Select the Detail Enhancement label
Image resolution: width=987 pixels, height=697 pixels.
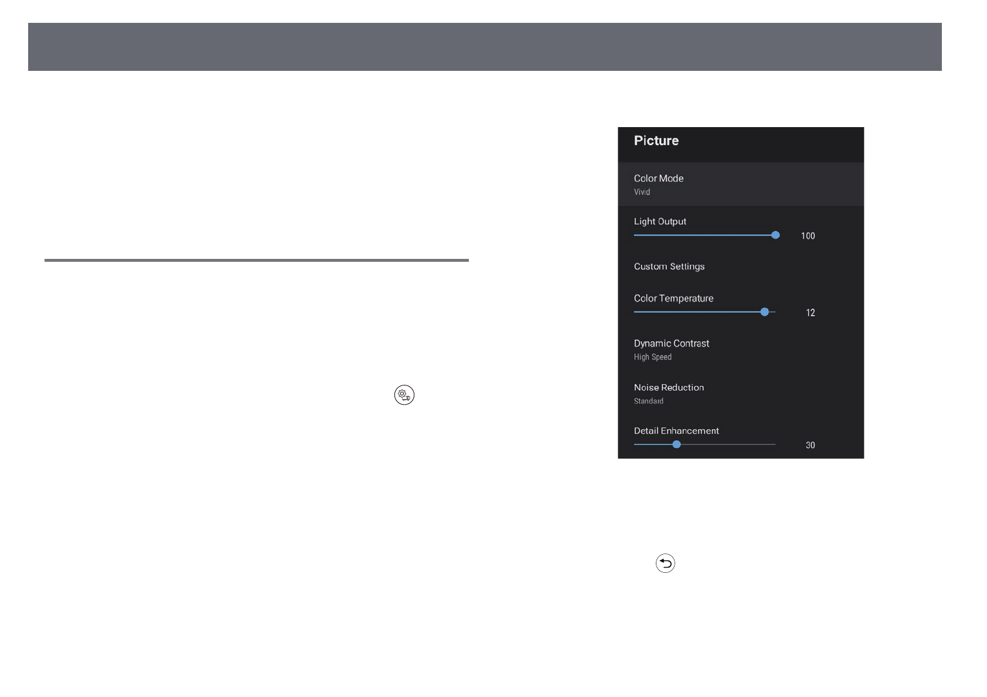(676, 431)
